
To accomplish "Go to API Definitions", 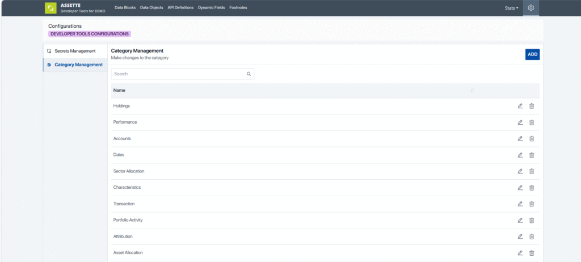I will point(180,8).
